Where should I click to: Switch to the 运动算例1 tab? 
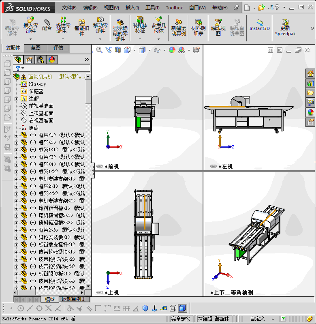click(x=73, y=299)
